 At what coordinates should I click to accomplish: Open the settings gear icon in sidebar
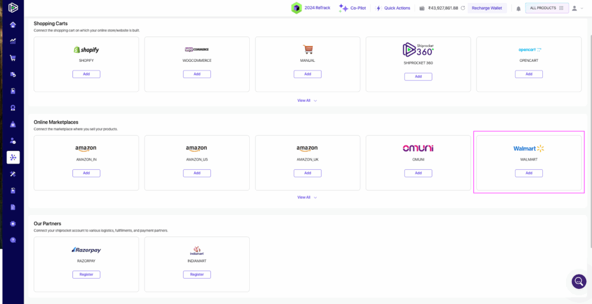(x=13, y=224)
